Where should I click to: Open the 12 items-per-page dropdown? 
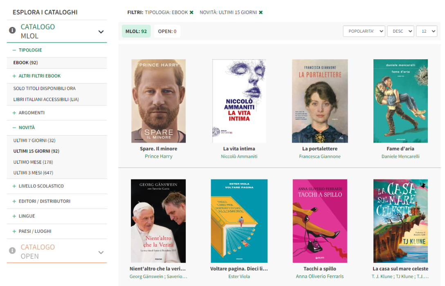coord(427,31)
